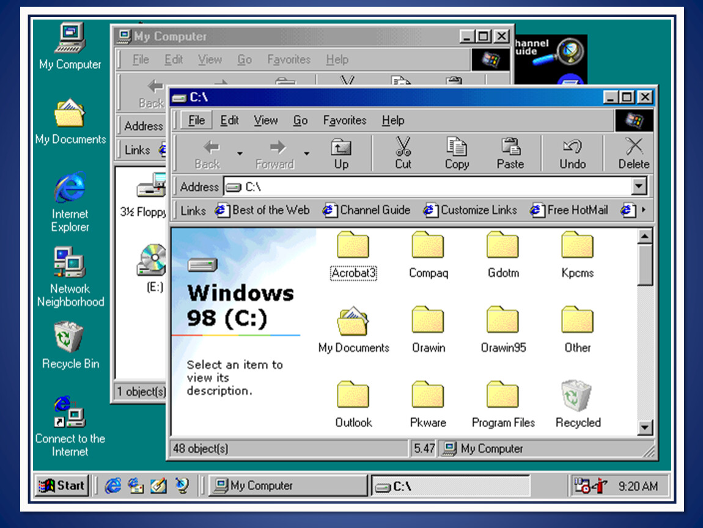The image size is (703, 528).
Task: Click the Cut toolbar button
Action: coord(403,153)
